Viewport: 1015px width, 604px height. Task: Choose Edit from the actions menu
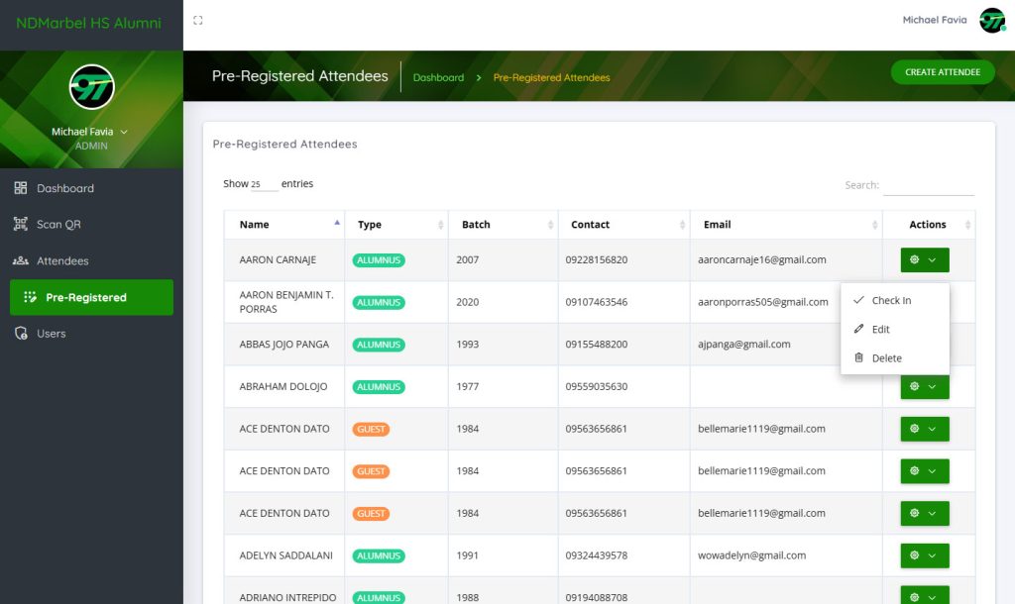click(x=880, y=330)
